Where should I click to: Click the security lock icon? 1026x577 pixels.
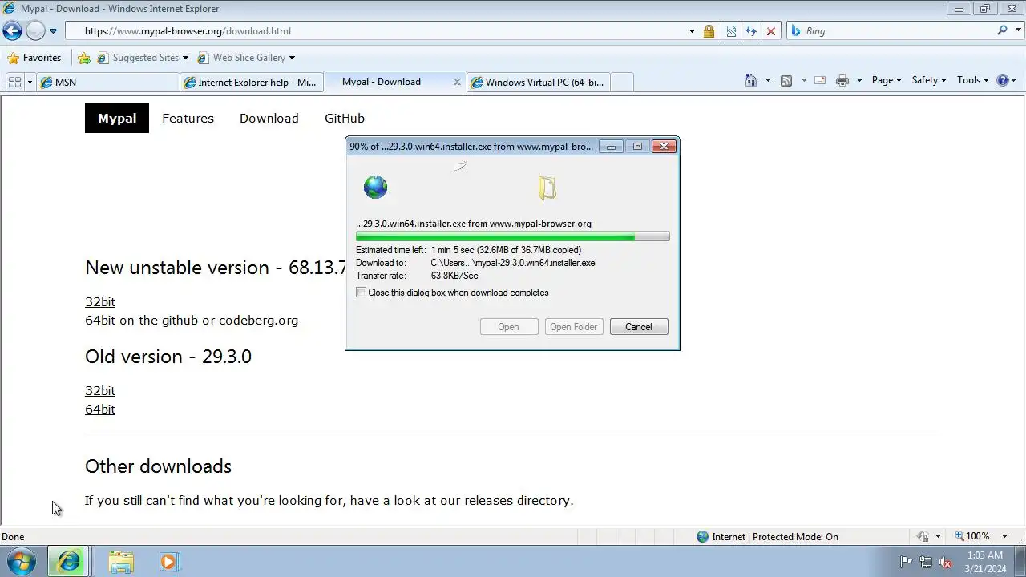(x=709, y=31)
